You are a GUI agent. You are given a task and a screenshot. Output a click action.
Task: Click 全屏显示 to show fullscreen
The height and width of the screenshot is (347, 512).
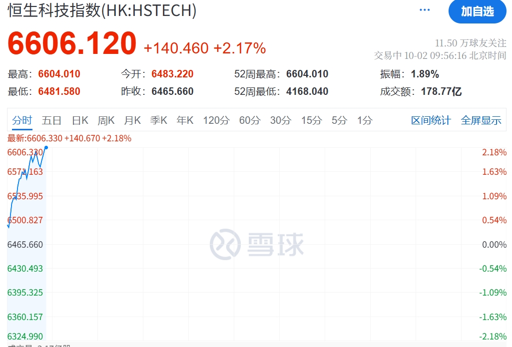pyautogui.click(x=481, y=120)
